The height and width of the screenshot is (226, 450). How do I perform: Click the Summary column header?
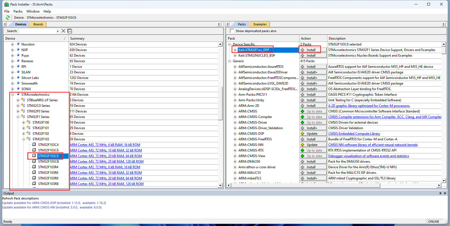coord(145,39)
